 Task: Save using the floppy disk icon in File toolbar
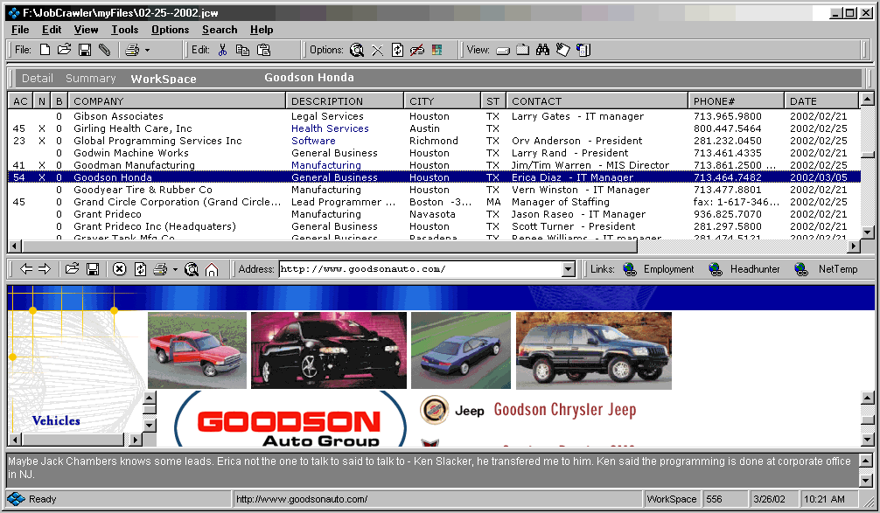pyautogui.click(x=85, y=50)
